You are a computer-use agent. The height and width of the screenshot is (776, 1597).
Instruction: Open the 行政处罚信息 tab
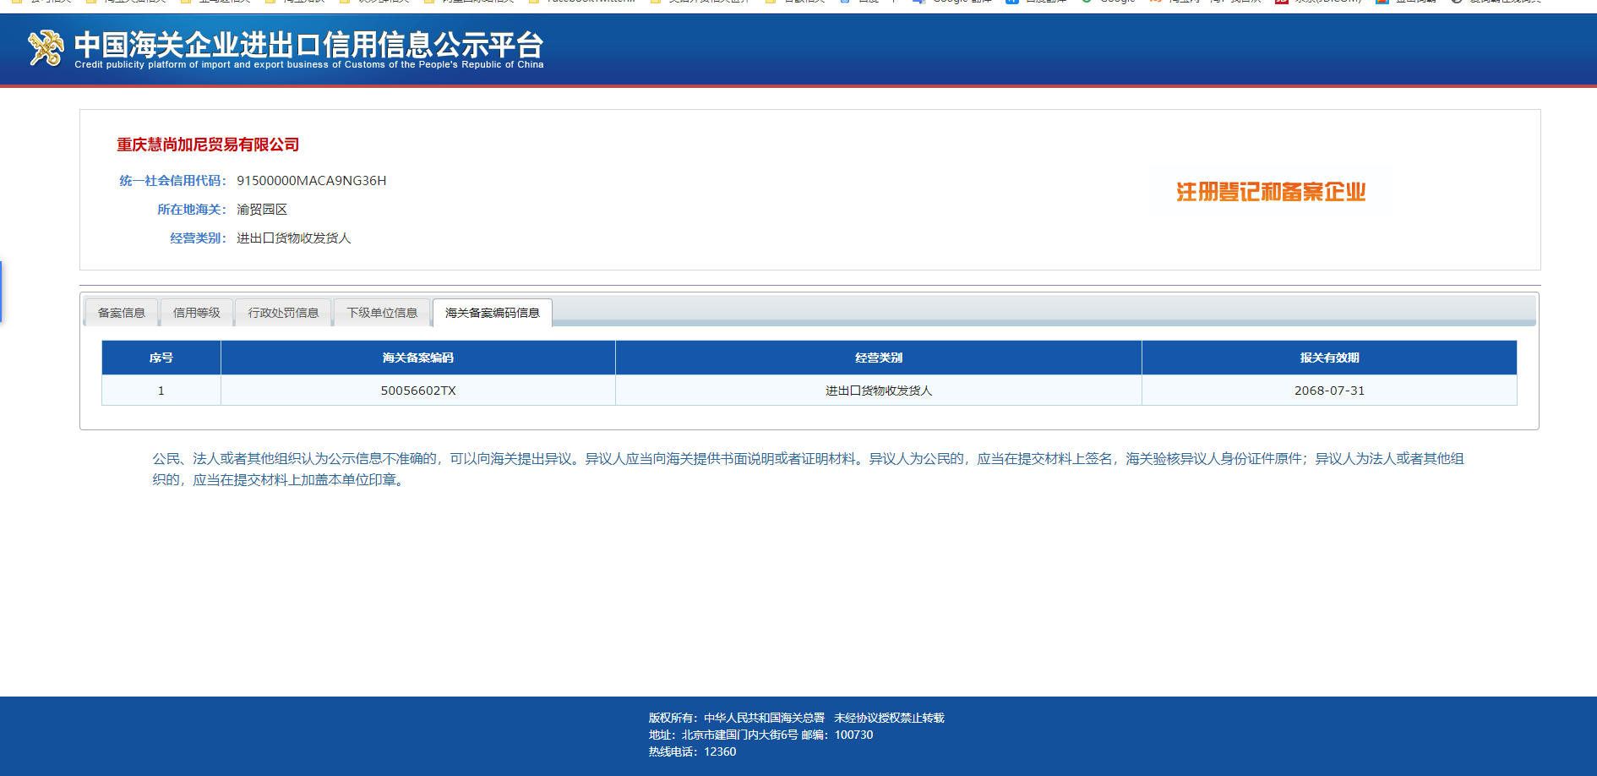coord(283,313)
